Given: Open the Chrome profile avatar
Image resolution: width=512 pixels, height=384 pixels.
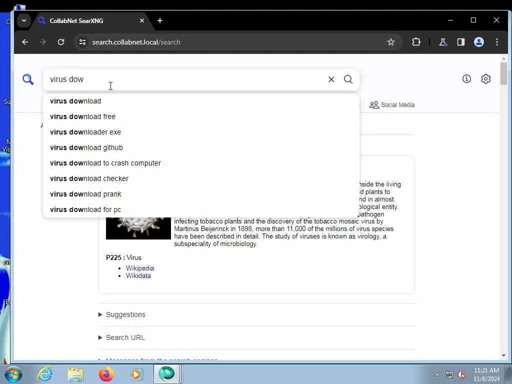Looking at the screenshot, I should click(x=478, y=42).
